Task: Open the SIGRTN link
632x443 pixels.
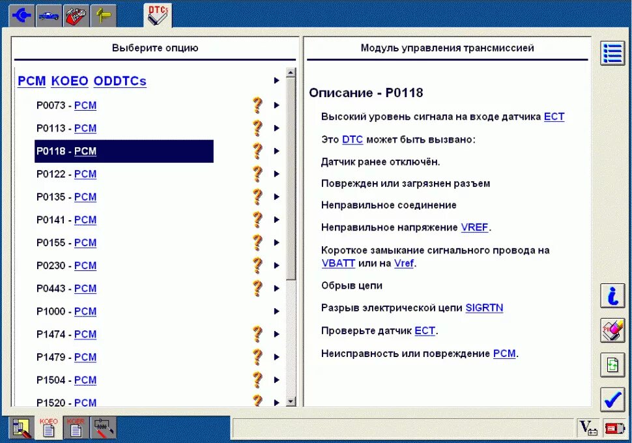Action: (484, 308)
